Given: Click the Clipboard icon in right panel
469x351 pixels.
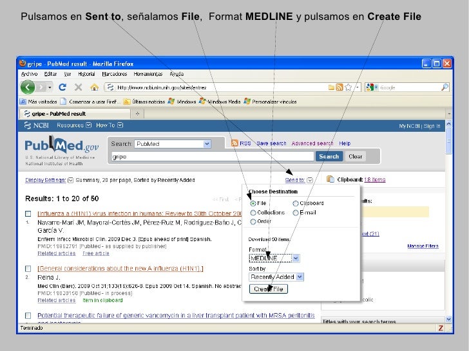Looking at the screenshot, I should [330, 179].
